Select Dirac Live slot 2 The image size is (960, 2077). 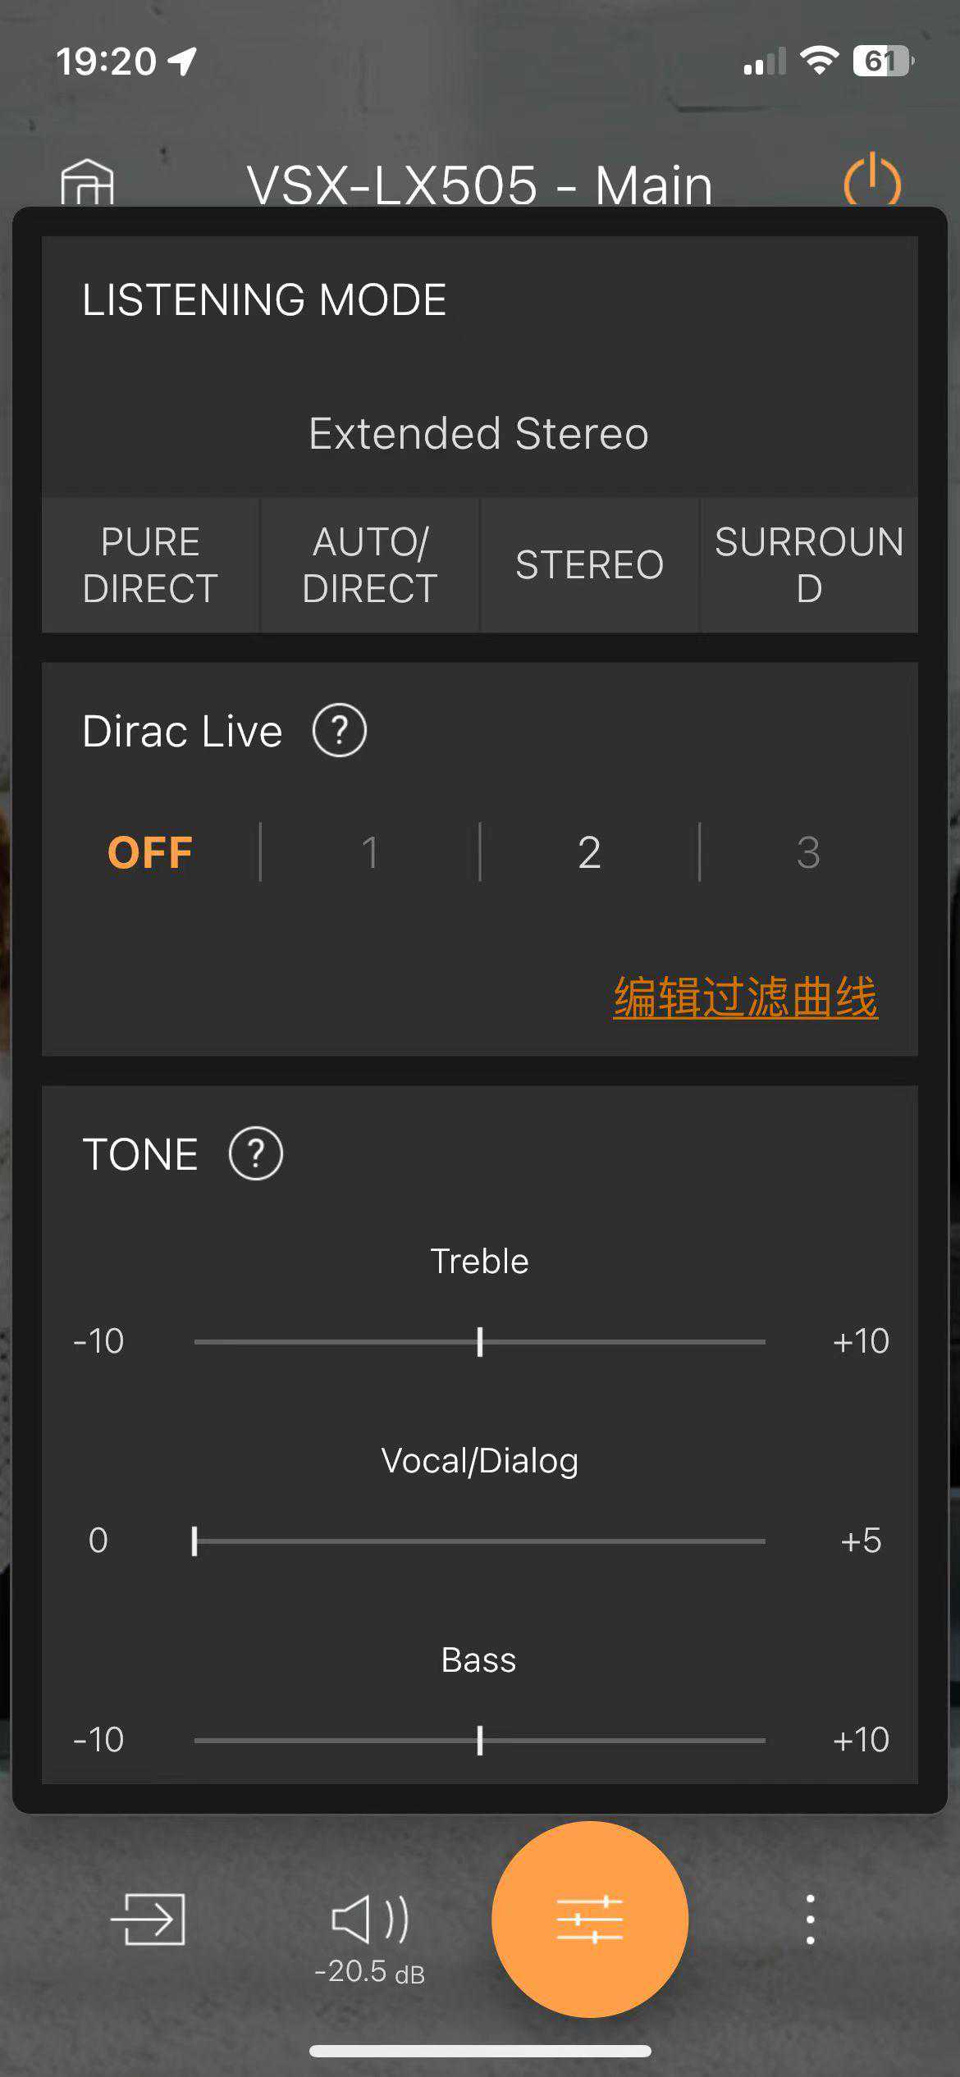589,852
